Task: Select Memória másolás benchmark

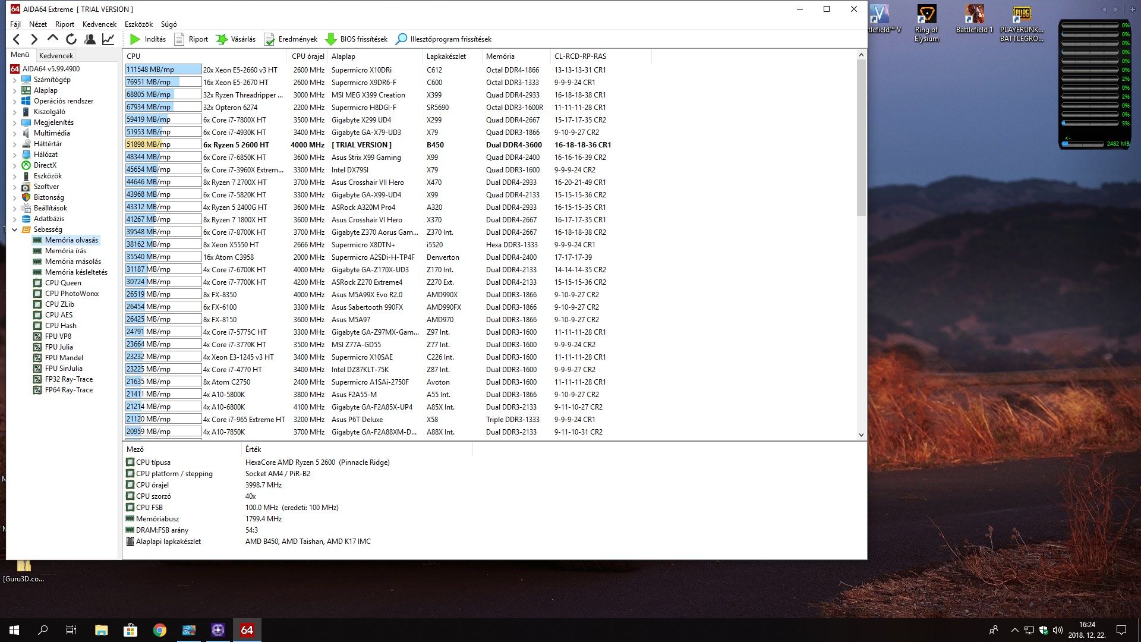Action: [x=73, y=262]
